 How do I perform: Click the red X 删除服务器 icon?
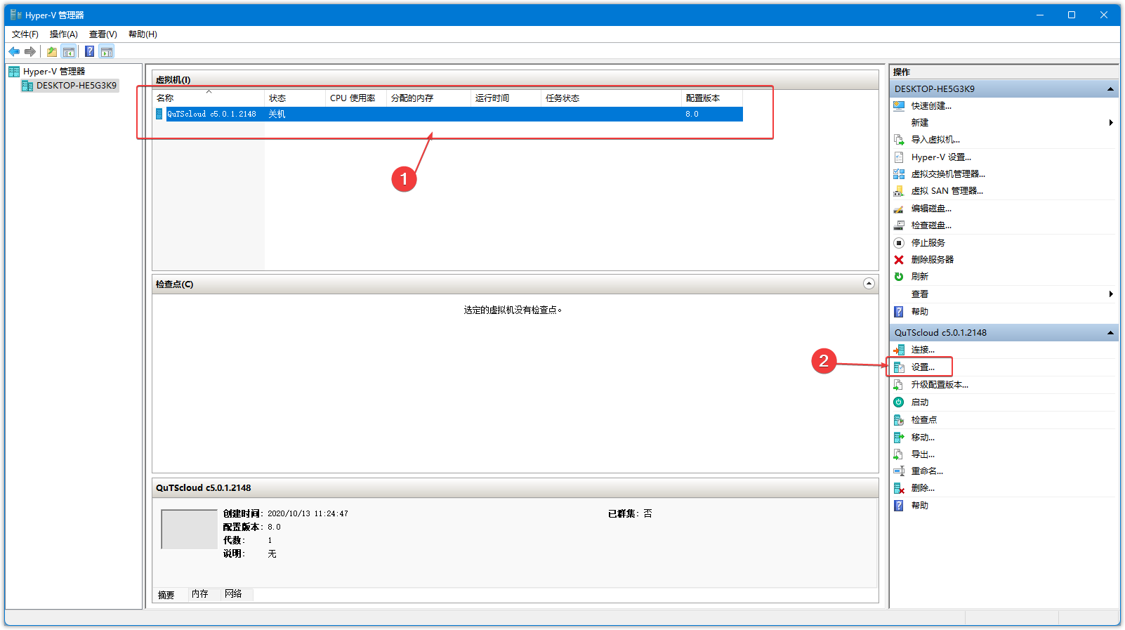click(x=899, y=260)
